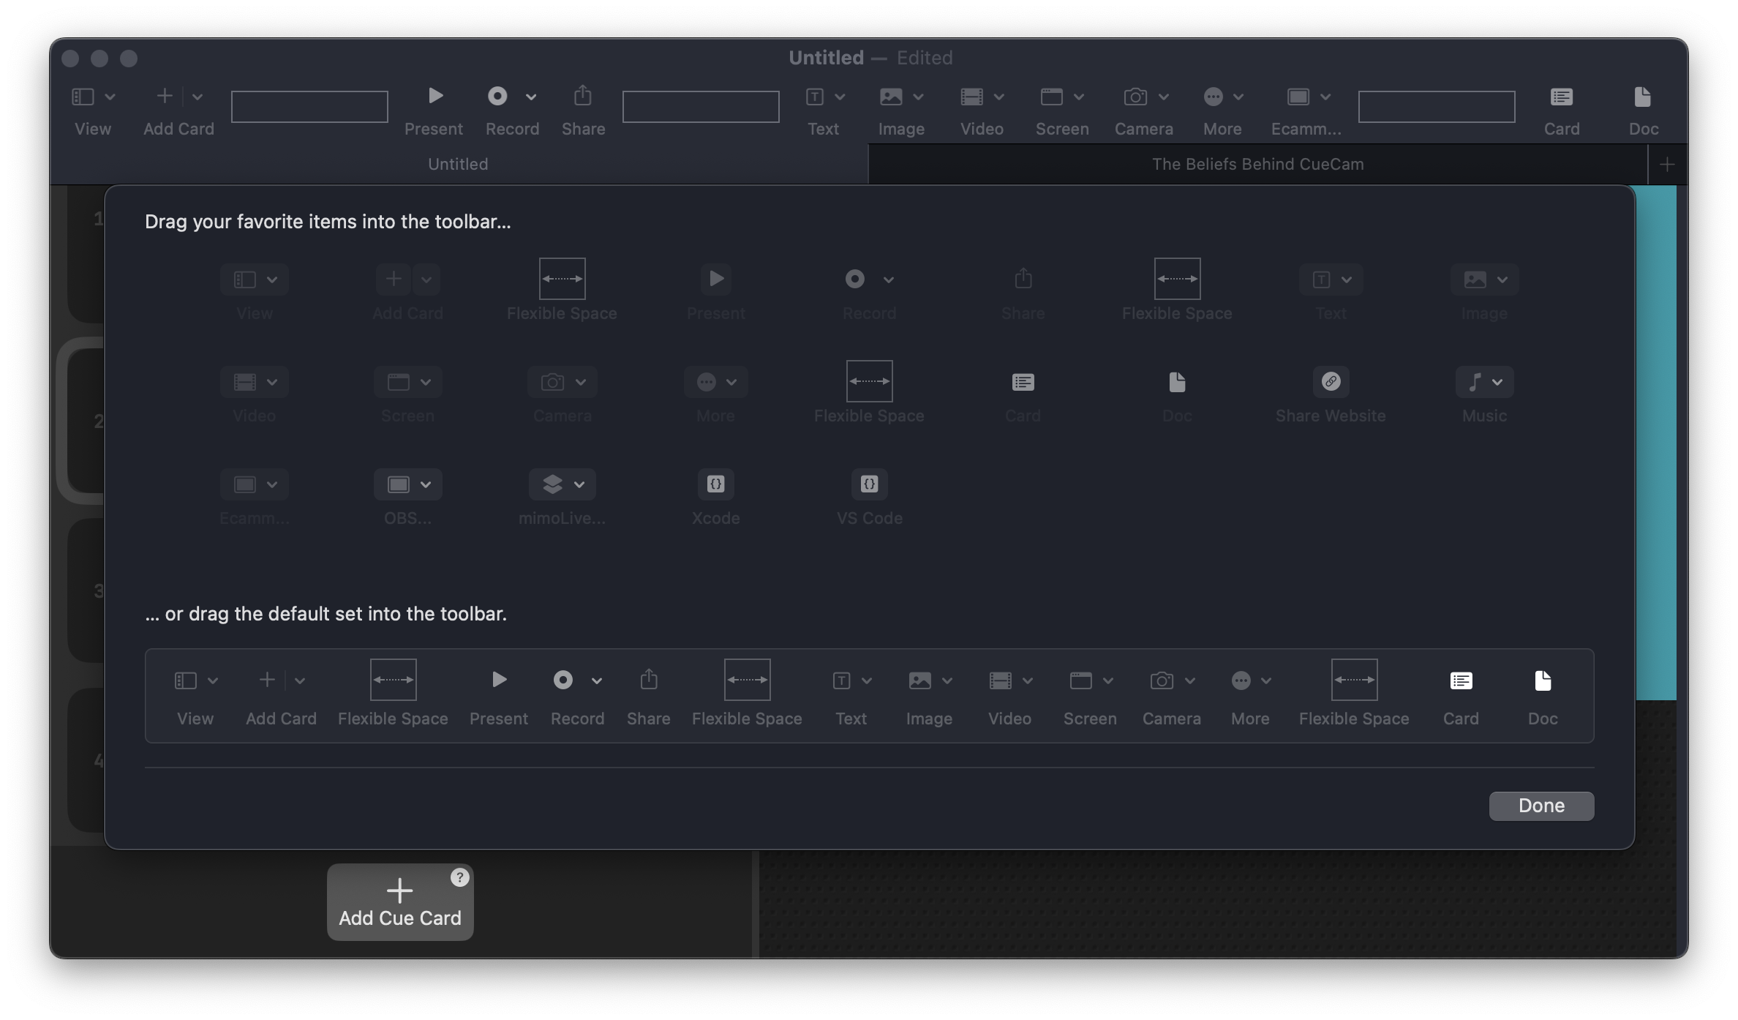1738x1020 pixels.
Task: Select the Doc item in the customize palette
Action: pos(1177,394)
